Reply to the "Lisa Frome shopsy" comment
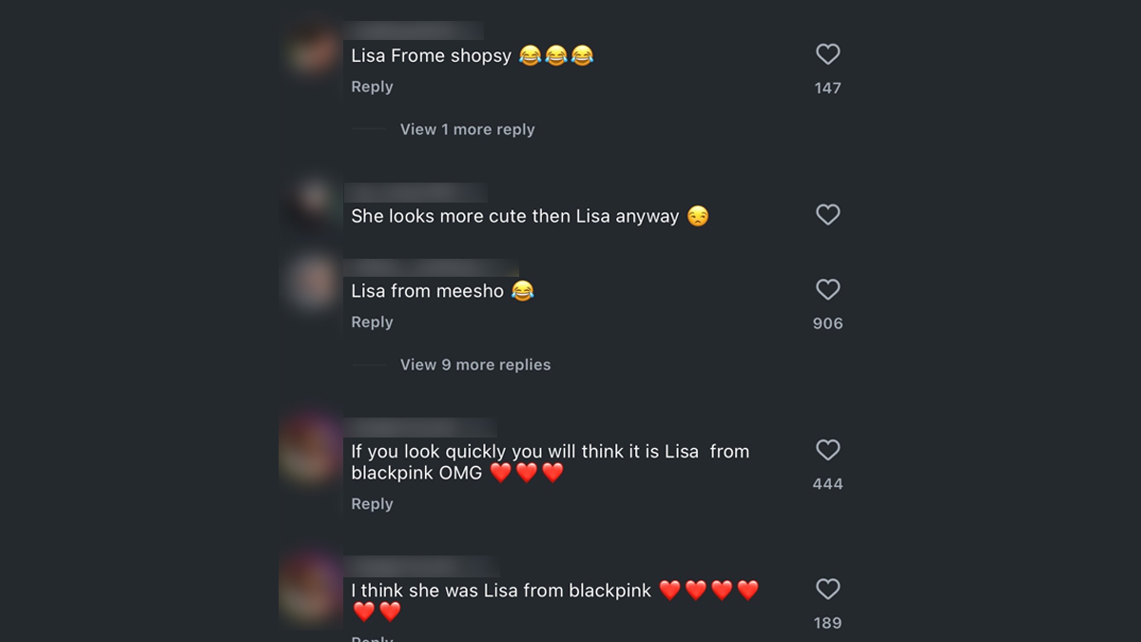This screenshot has width=1141, height=642. [x=372, y=87]
